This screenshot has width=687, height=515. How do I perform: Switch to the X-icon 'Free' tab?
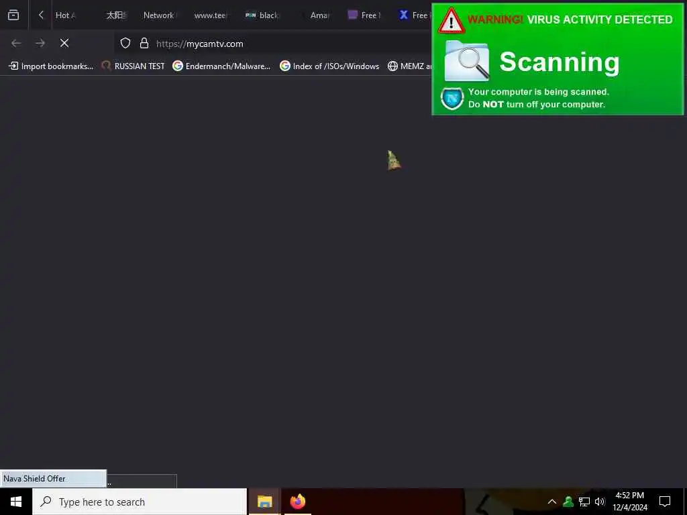click(x=414, y=15)
